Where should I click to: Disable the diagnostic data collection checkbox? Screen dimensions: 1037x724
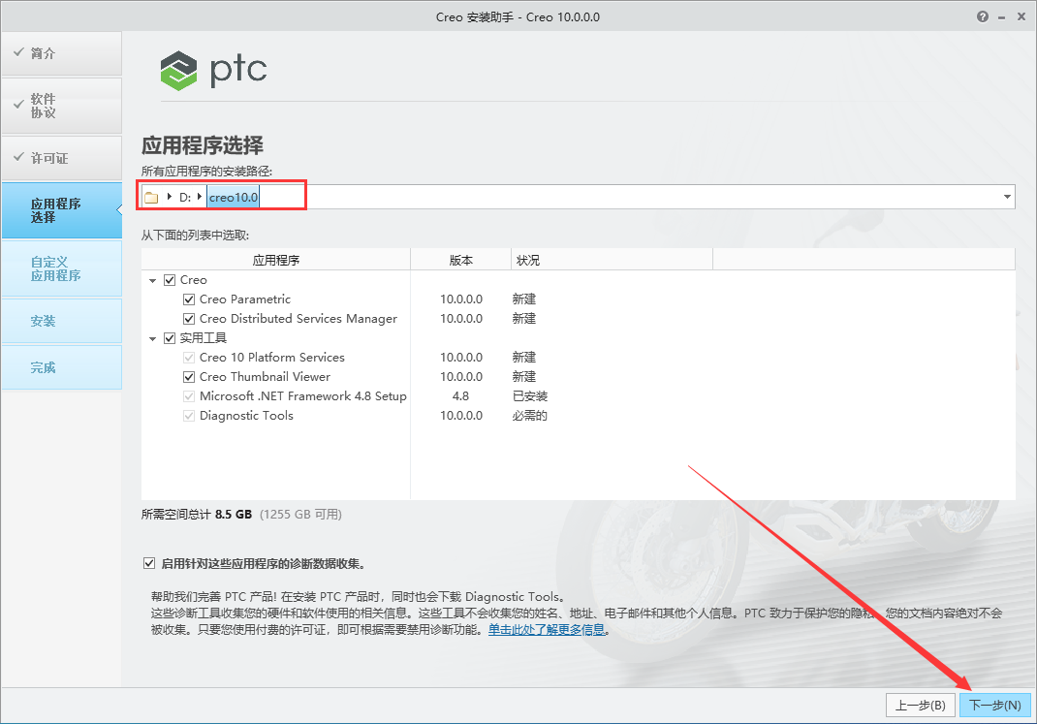[149, 561]
